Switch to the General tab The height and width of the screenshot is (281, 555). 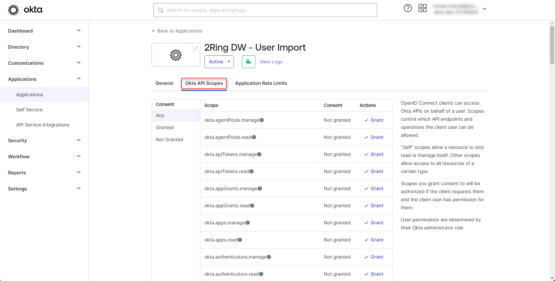(164, 83)
